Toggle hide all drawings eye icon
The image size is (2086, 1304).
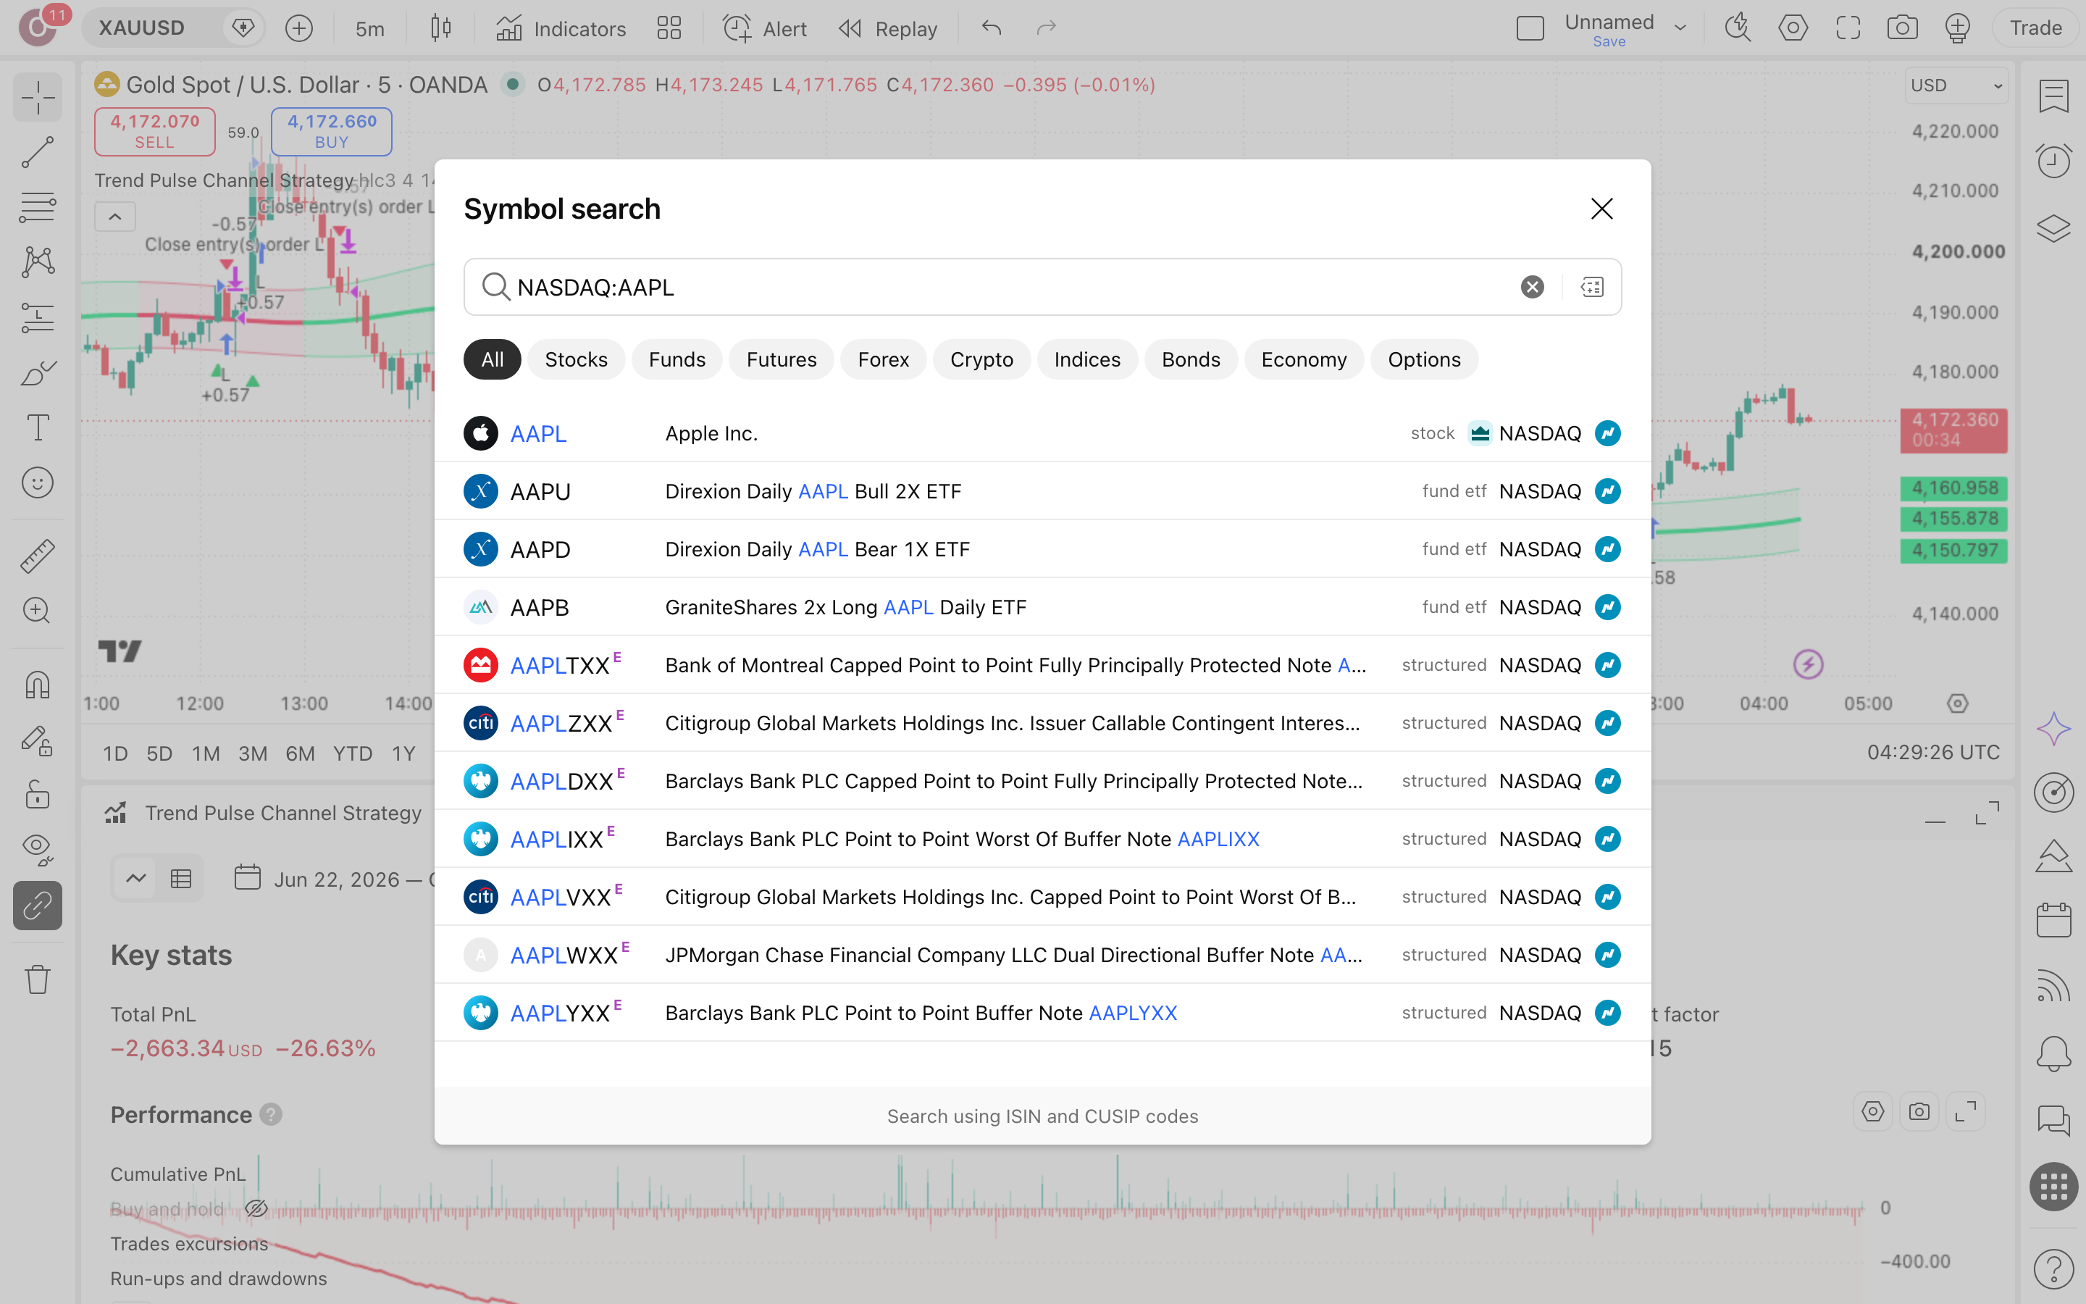click(x=37, y=850)
